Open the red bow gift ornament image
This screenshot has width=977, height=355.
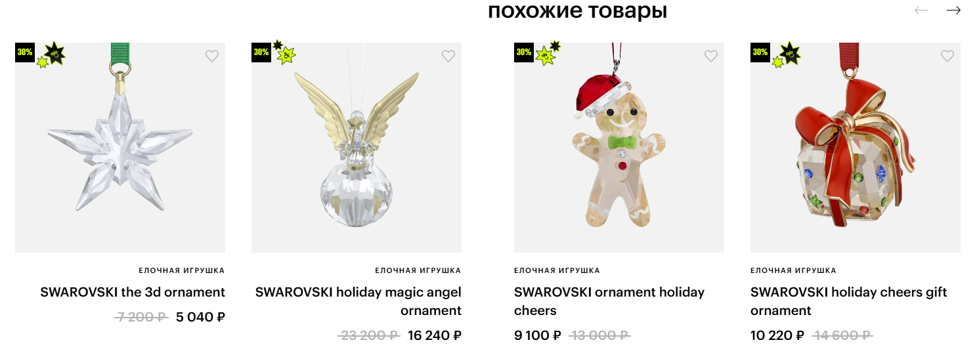856,148
